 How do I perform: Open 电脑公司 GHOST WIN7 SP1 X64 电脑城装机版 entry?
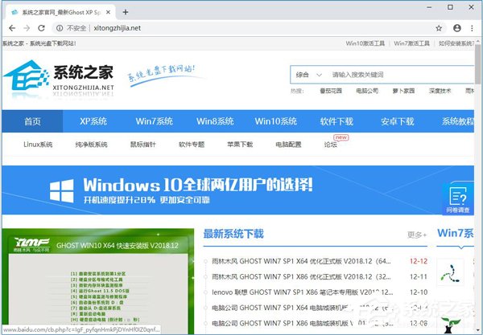(x=301, y=308)
